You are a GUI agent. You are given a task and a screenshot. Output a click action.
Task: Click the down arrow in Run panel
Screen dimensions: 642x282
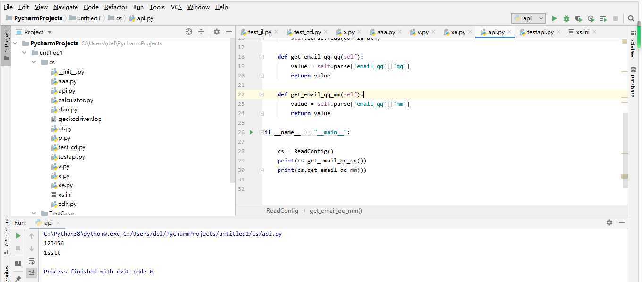coord(32,248)
